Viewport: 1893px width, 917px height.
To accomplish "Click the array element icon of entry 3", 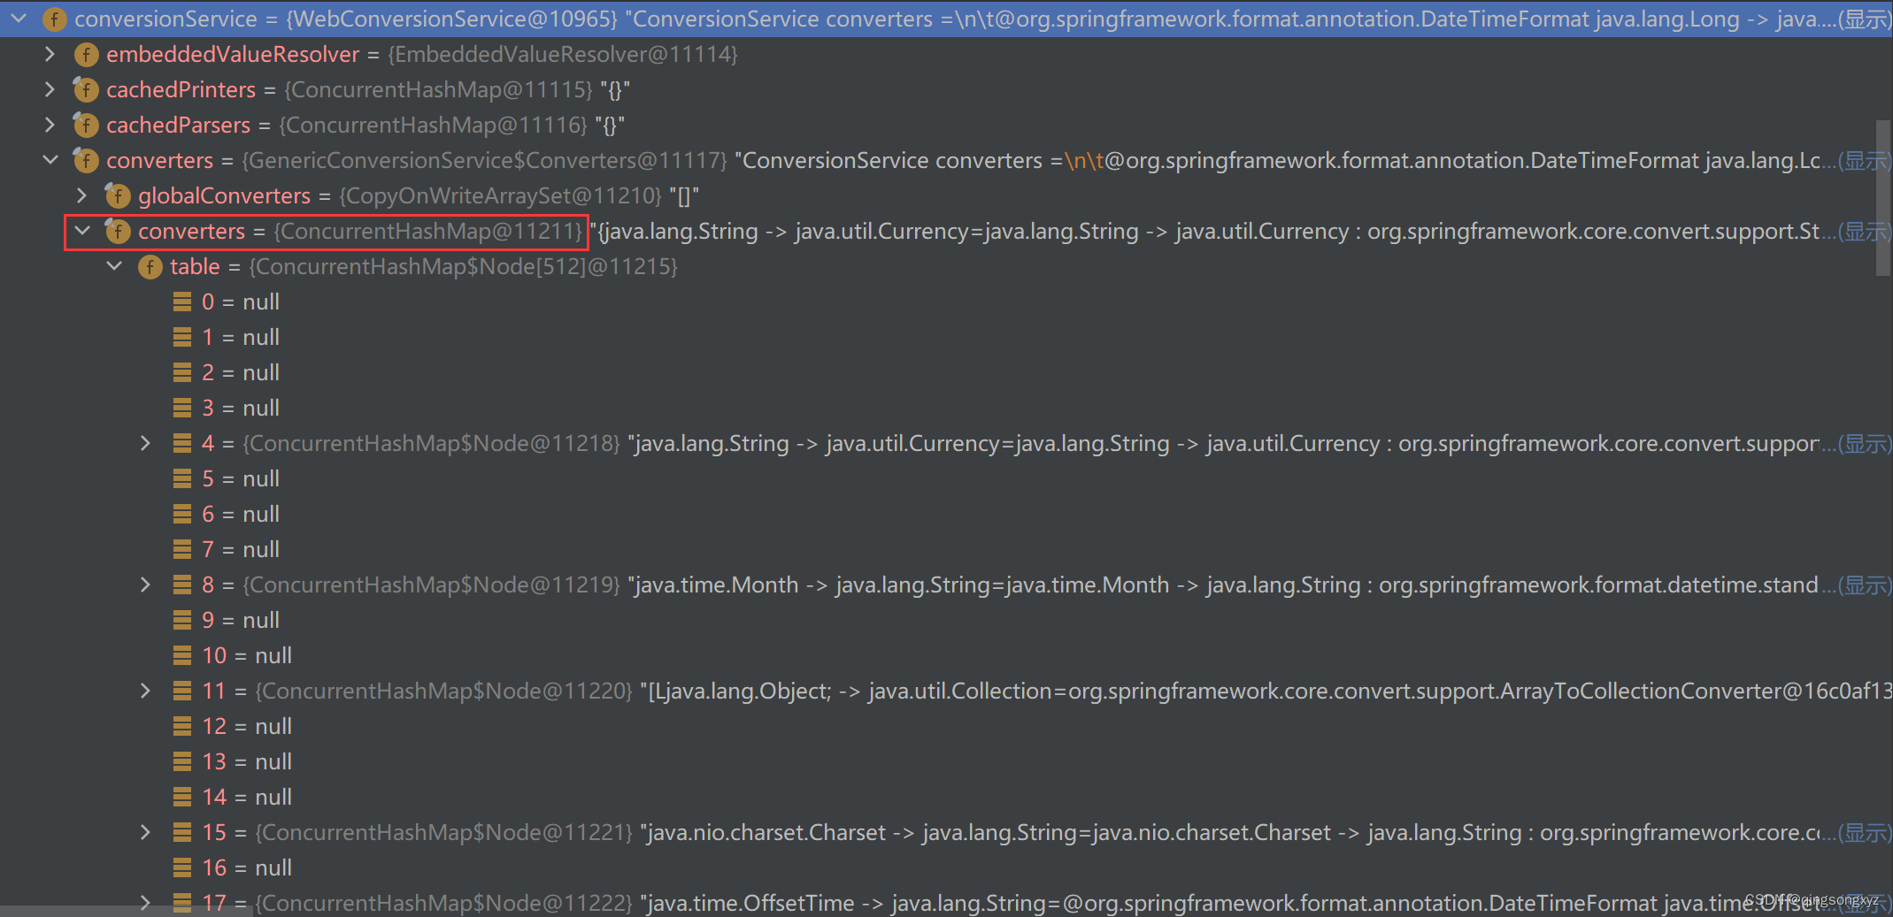I will (182, 408).
